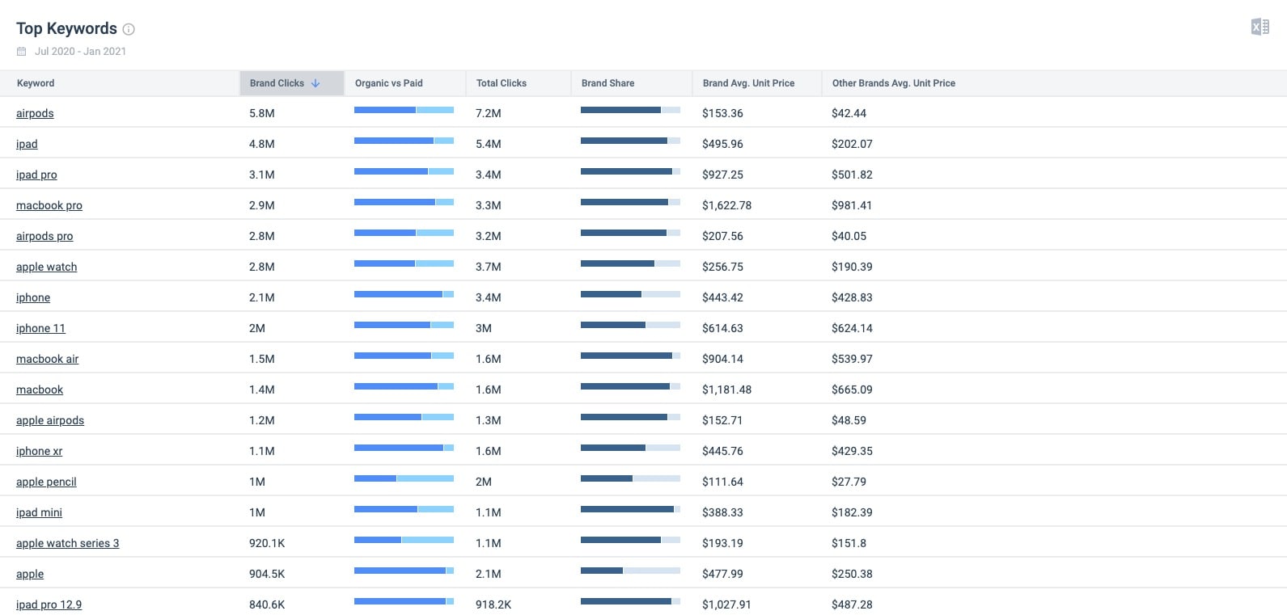Select the 840.6K brand clicks value

coord(267,604)
